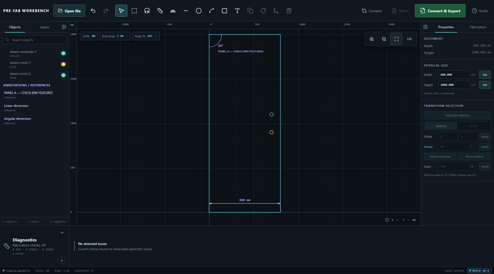Image resolution: width=494 pixels, height=274 pixels.
Task: Switch to the Layers tab
Action: pos(44,27)
